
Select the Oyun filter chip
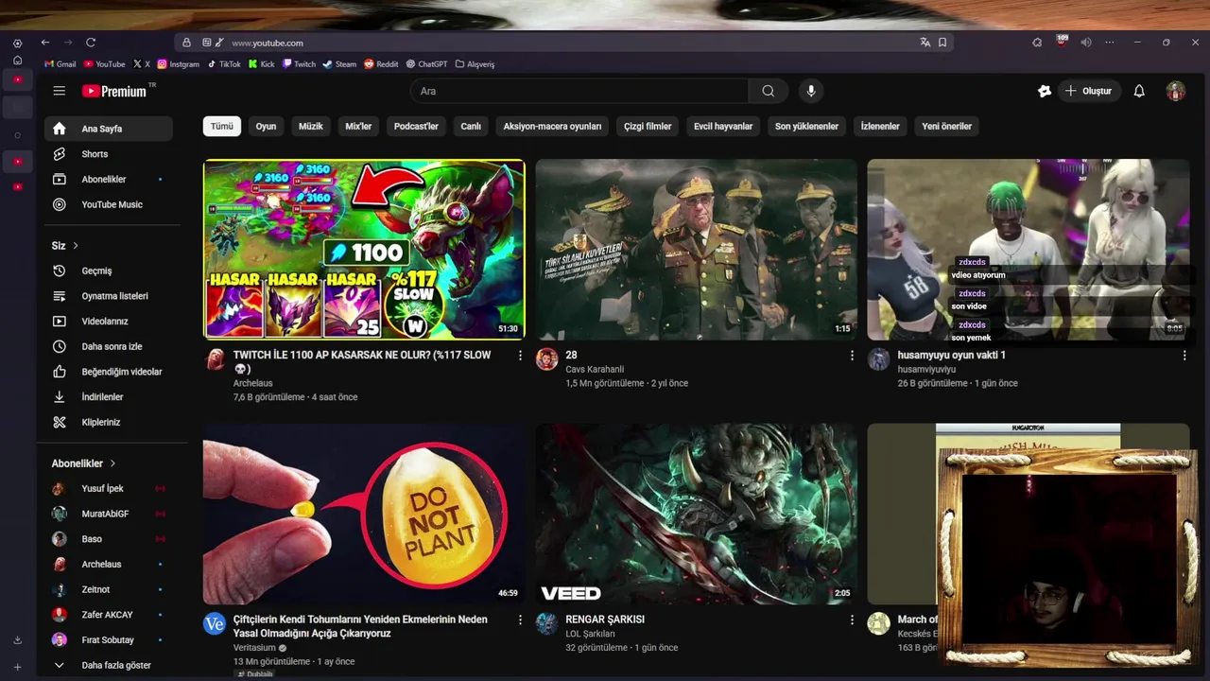(x=266, y=126)
